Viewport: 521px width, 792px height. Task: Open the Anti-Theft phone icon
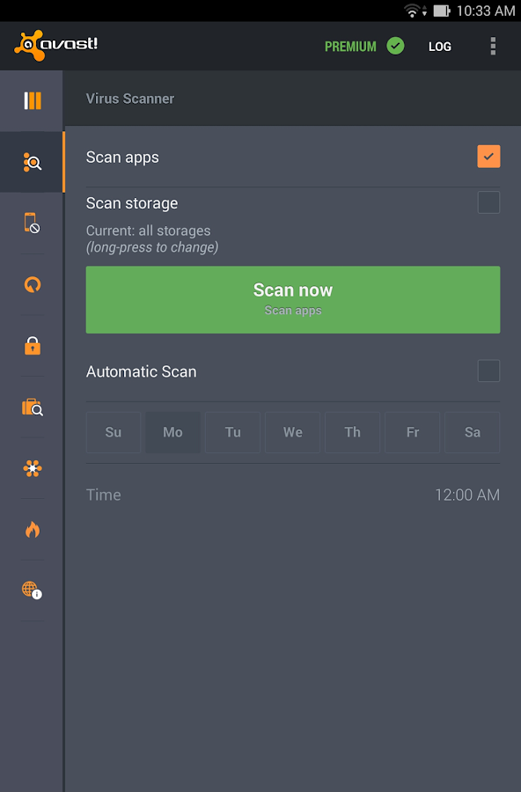32,224
